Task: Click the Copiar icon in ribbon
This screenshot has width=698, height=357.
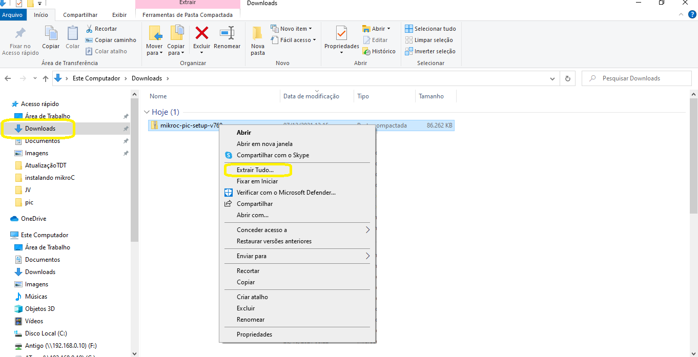Action: (51, 34)
